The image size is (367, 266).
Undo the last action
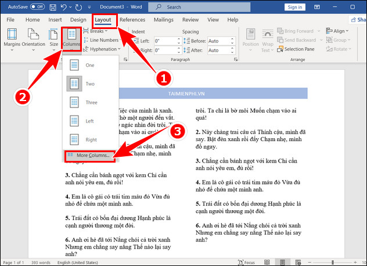pyautogui.click(x=64, y=7)
